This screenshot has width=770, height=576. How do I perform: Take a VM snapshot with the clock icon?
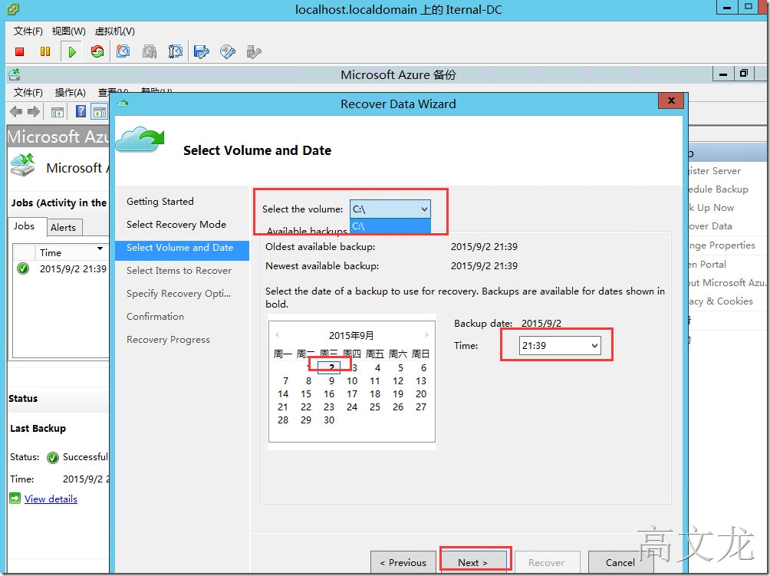(123, 51)
